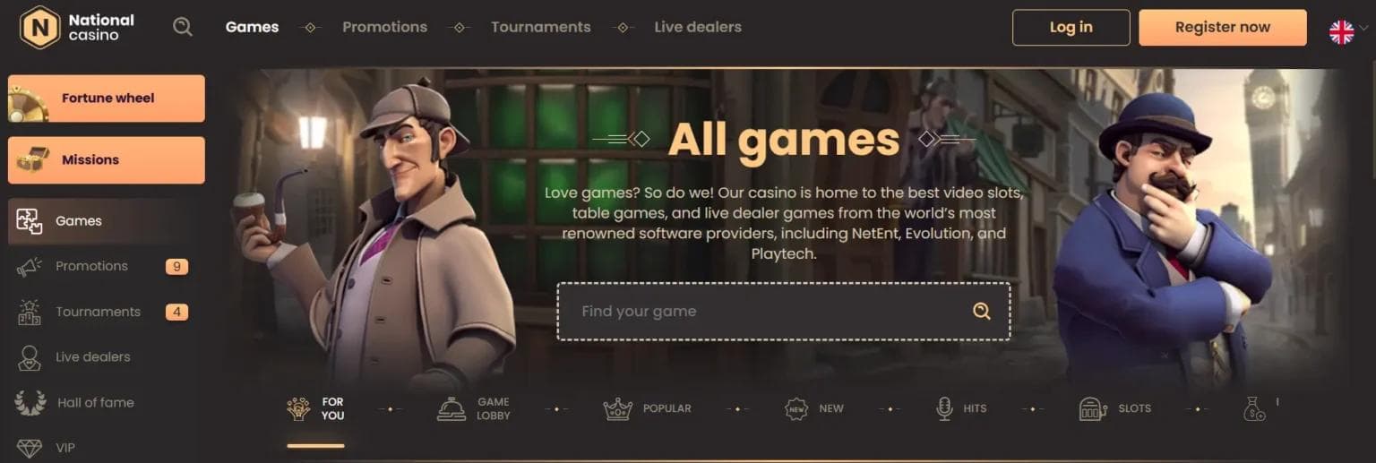The width and height of the screenshot is (1376, 463).
Task: Focus the Find your game field
Action: click(783, 312)
